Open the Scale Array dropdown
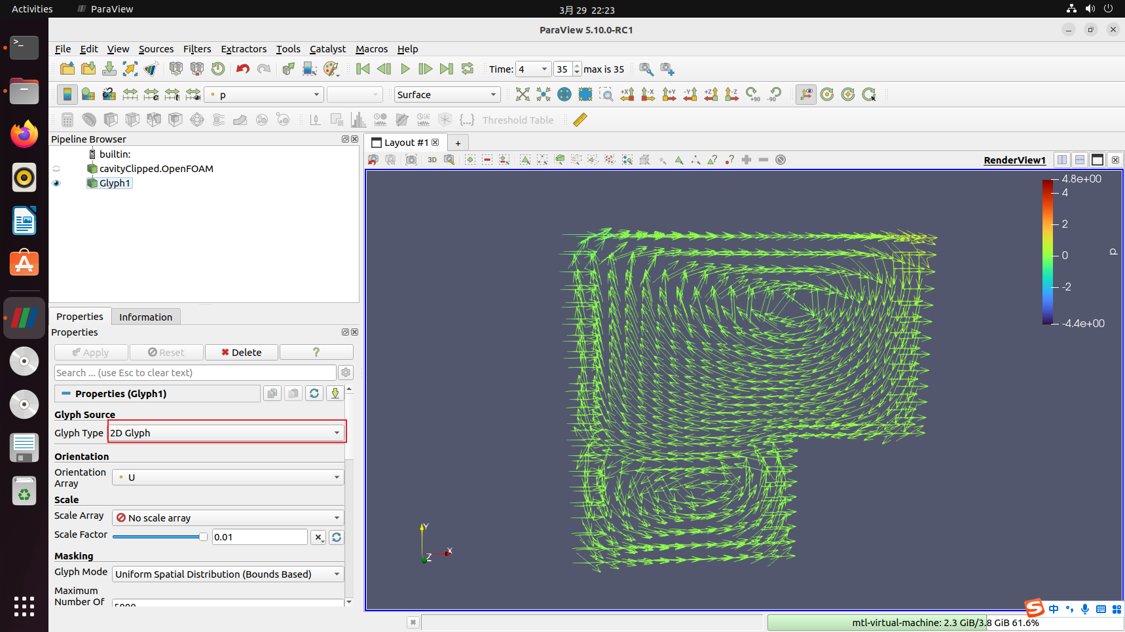 pyautogui.click(x=228, y=518)
